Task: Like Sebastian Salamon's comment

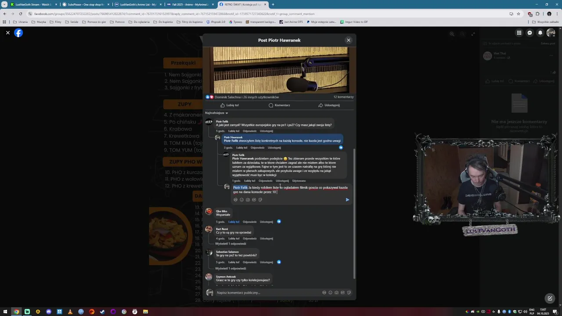Action: [x=234, y=262]
